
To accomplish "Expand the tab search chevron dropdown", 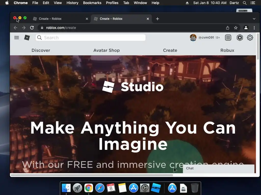I will pyautogui.click(x=254, y=19).
